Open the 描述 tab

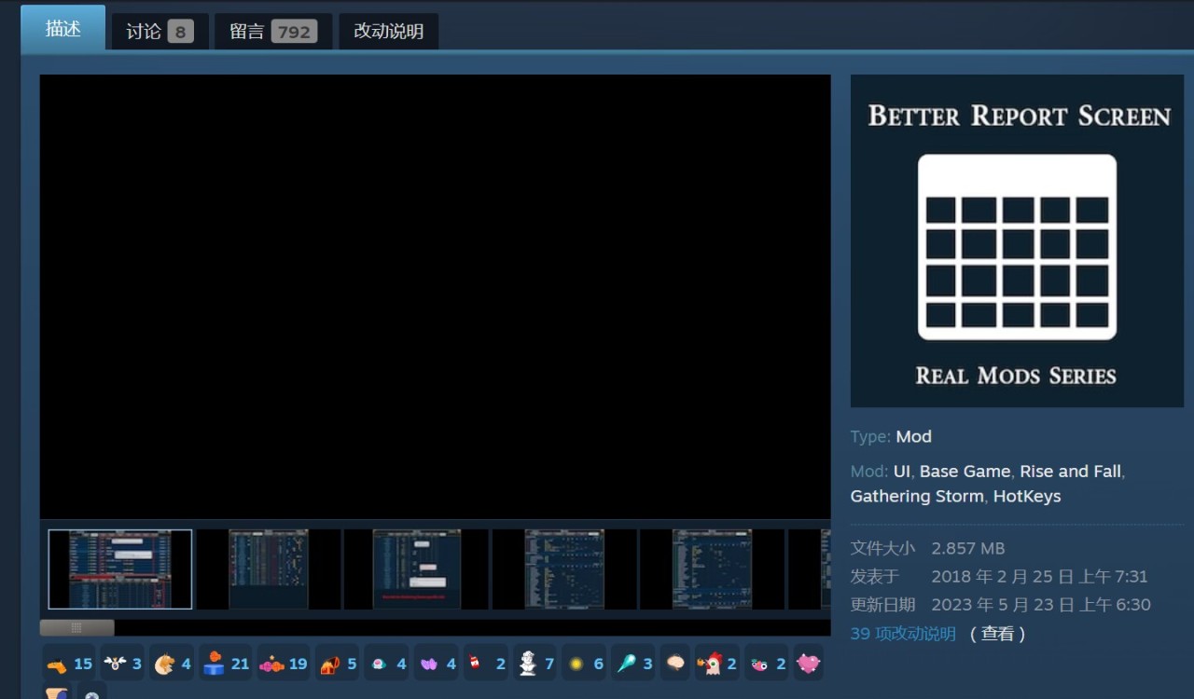click(x=63, y=28)
